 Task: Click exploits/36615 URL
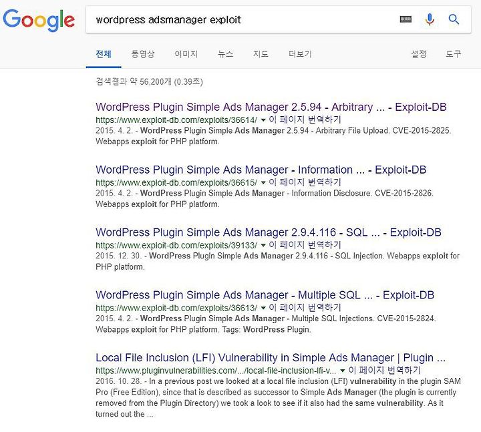176,182
